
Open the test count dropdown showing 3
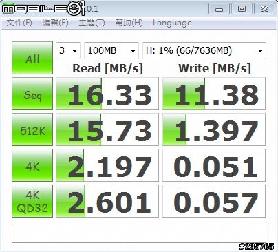68,50
